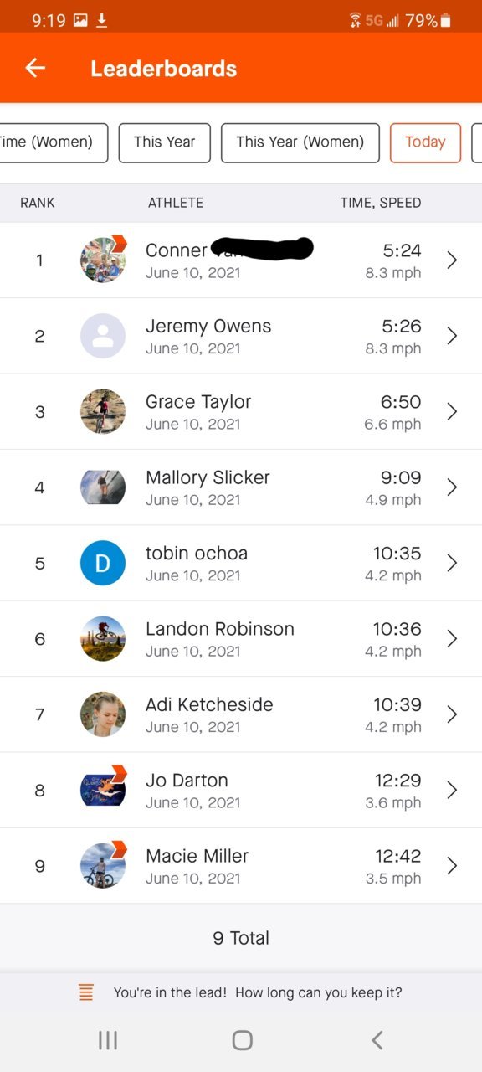Screen dimensions: 482x1072
Task: Select the This Year filter
Action: 164,142
